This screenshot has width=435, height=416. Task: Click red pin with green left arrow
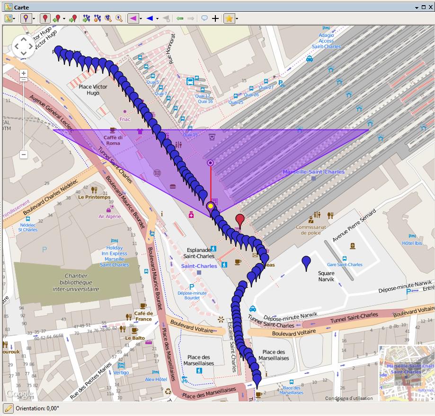click(57, 18)
